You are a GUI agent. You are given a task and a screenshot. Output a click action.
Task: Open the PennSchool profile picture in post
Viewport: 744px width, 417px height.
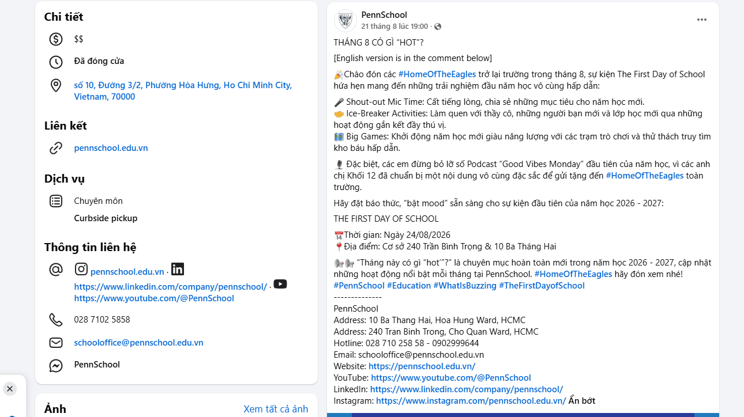click(345, 21)
